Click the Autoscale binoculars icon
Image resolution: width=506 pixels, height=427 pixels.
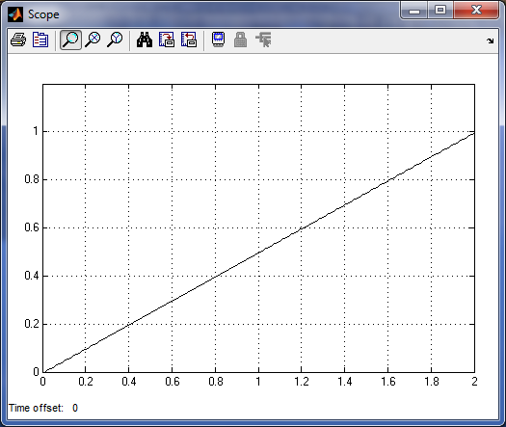point(145,40)
